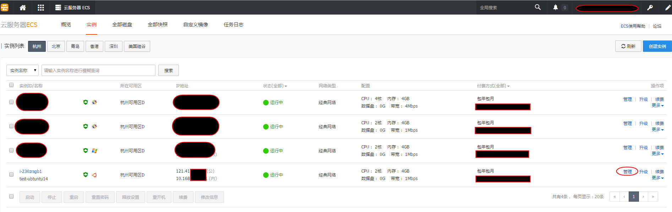Viewport: 672px width, 212px height.
Task: Click 管理 link for test-ubtuntu14 instance
Action: click(x=627, y=172)
